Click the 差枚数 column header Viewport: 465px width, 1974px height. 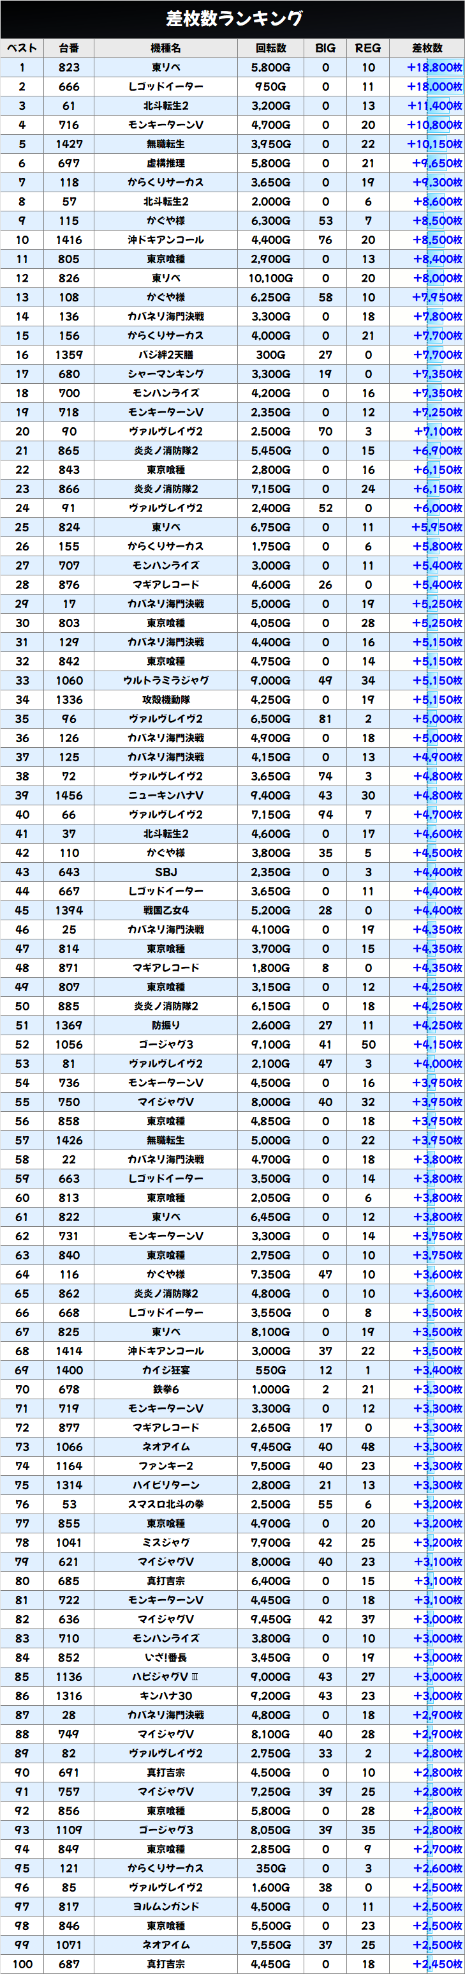[427, 49]
